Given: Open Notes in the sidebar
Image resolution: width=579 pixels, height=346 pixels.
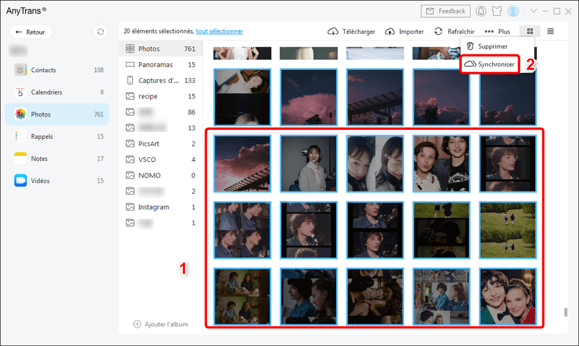Looking at the screenshot, I should coord(57,159).
